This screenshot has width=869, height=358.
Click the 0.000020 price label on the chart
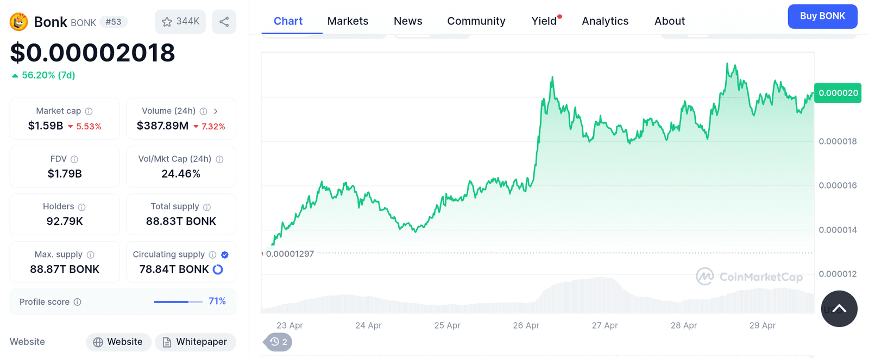(837, 93)
